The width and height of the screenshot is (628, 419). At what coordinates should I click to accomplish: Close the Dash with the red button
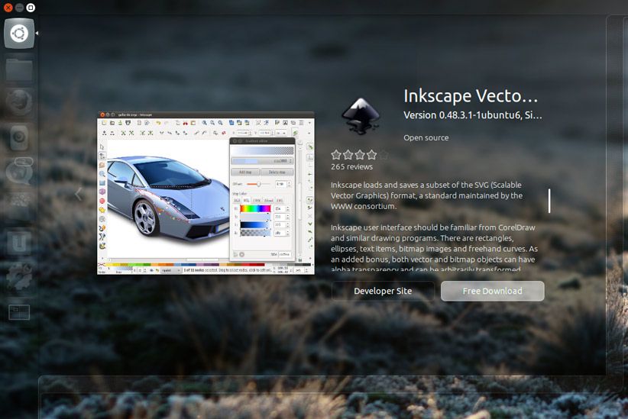coord(8,7)
